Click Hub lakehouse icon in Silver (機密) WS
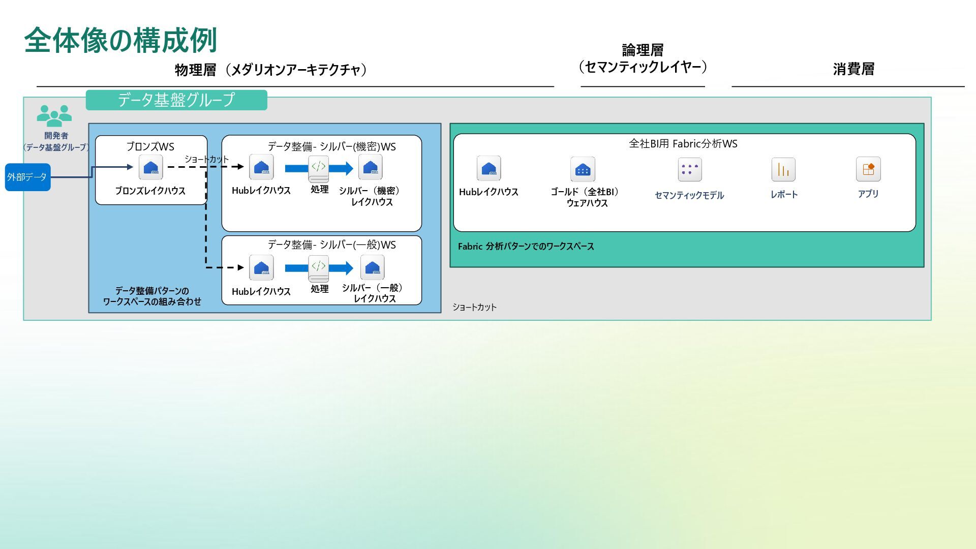The height and width of the screenshot is (549, 976). tap(261, 167)
